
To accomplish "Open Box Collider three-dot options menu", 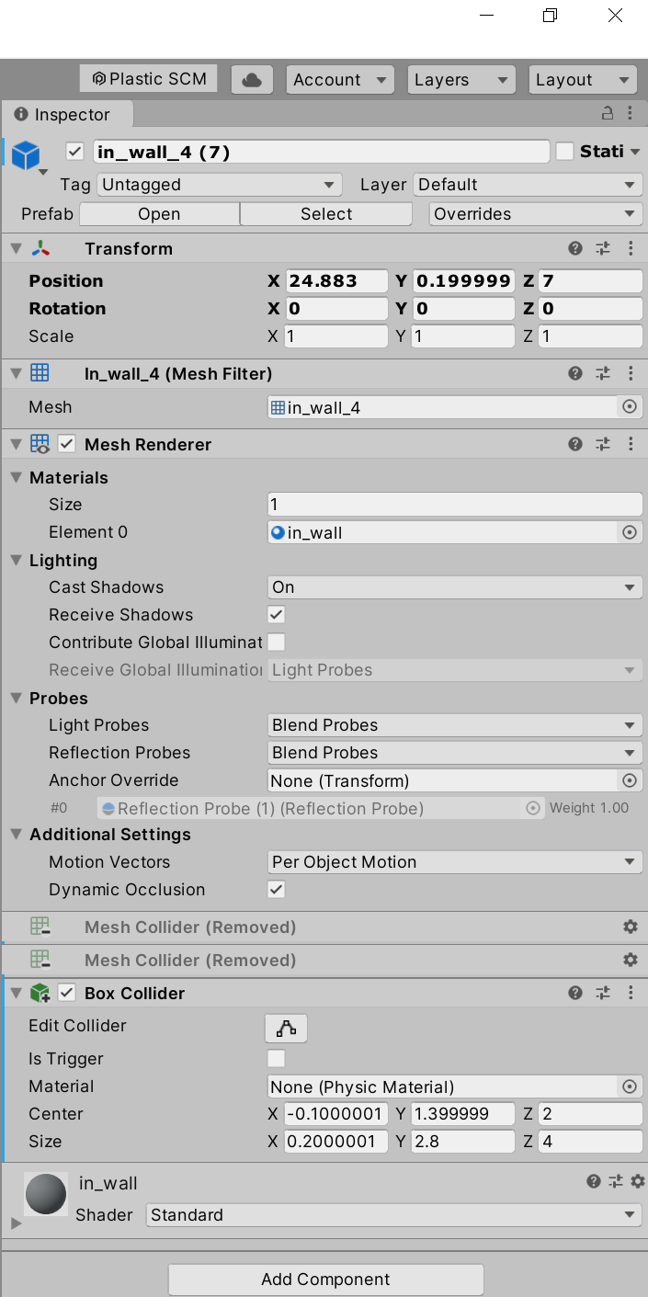I will coord(631,993).
